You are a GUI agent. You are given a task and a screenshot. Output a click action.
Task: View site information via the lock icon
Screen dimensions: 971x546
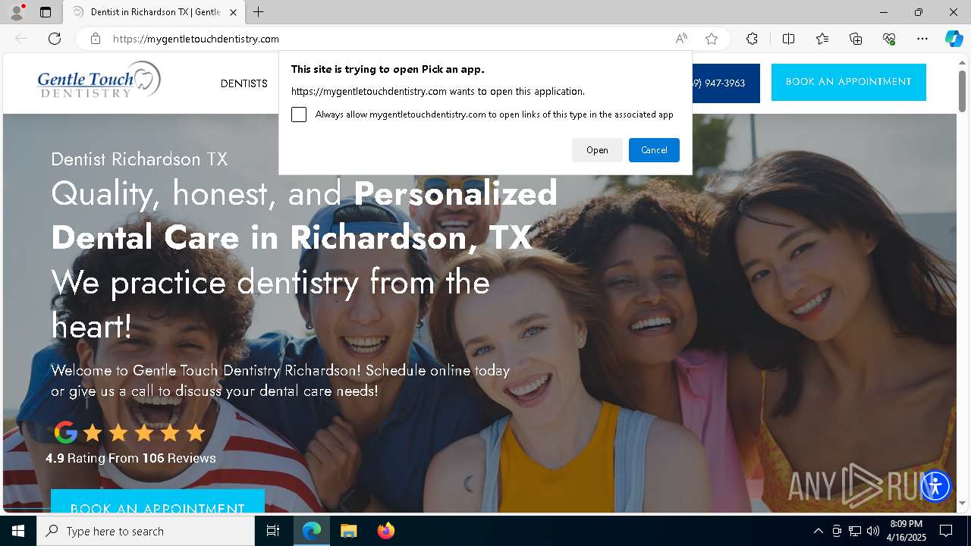pyautogui.click(x=96, y=39)
